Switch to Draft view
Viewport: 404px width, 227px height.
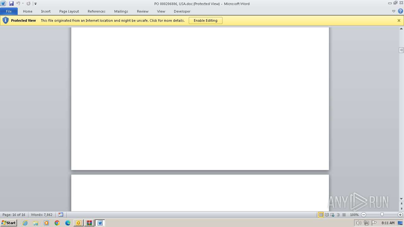pyautogui.click(x=344, y=215)
